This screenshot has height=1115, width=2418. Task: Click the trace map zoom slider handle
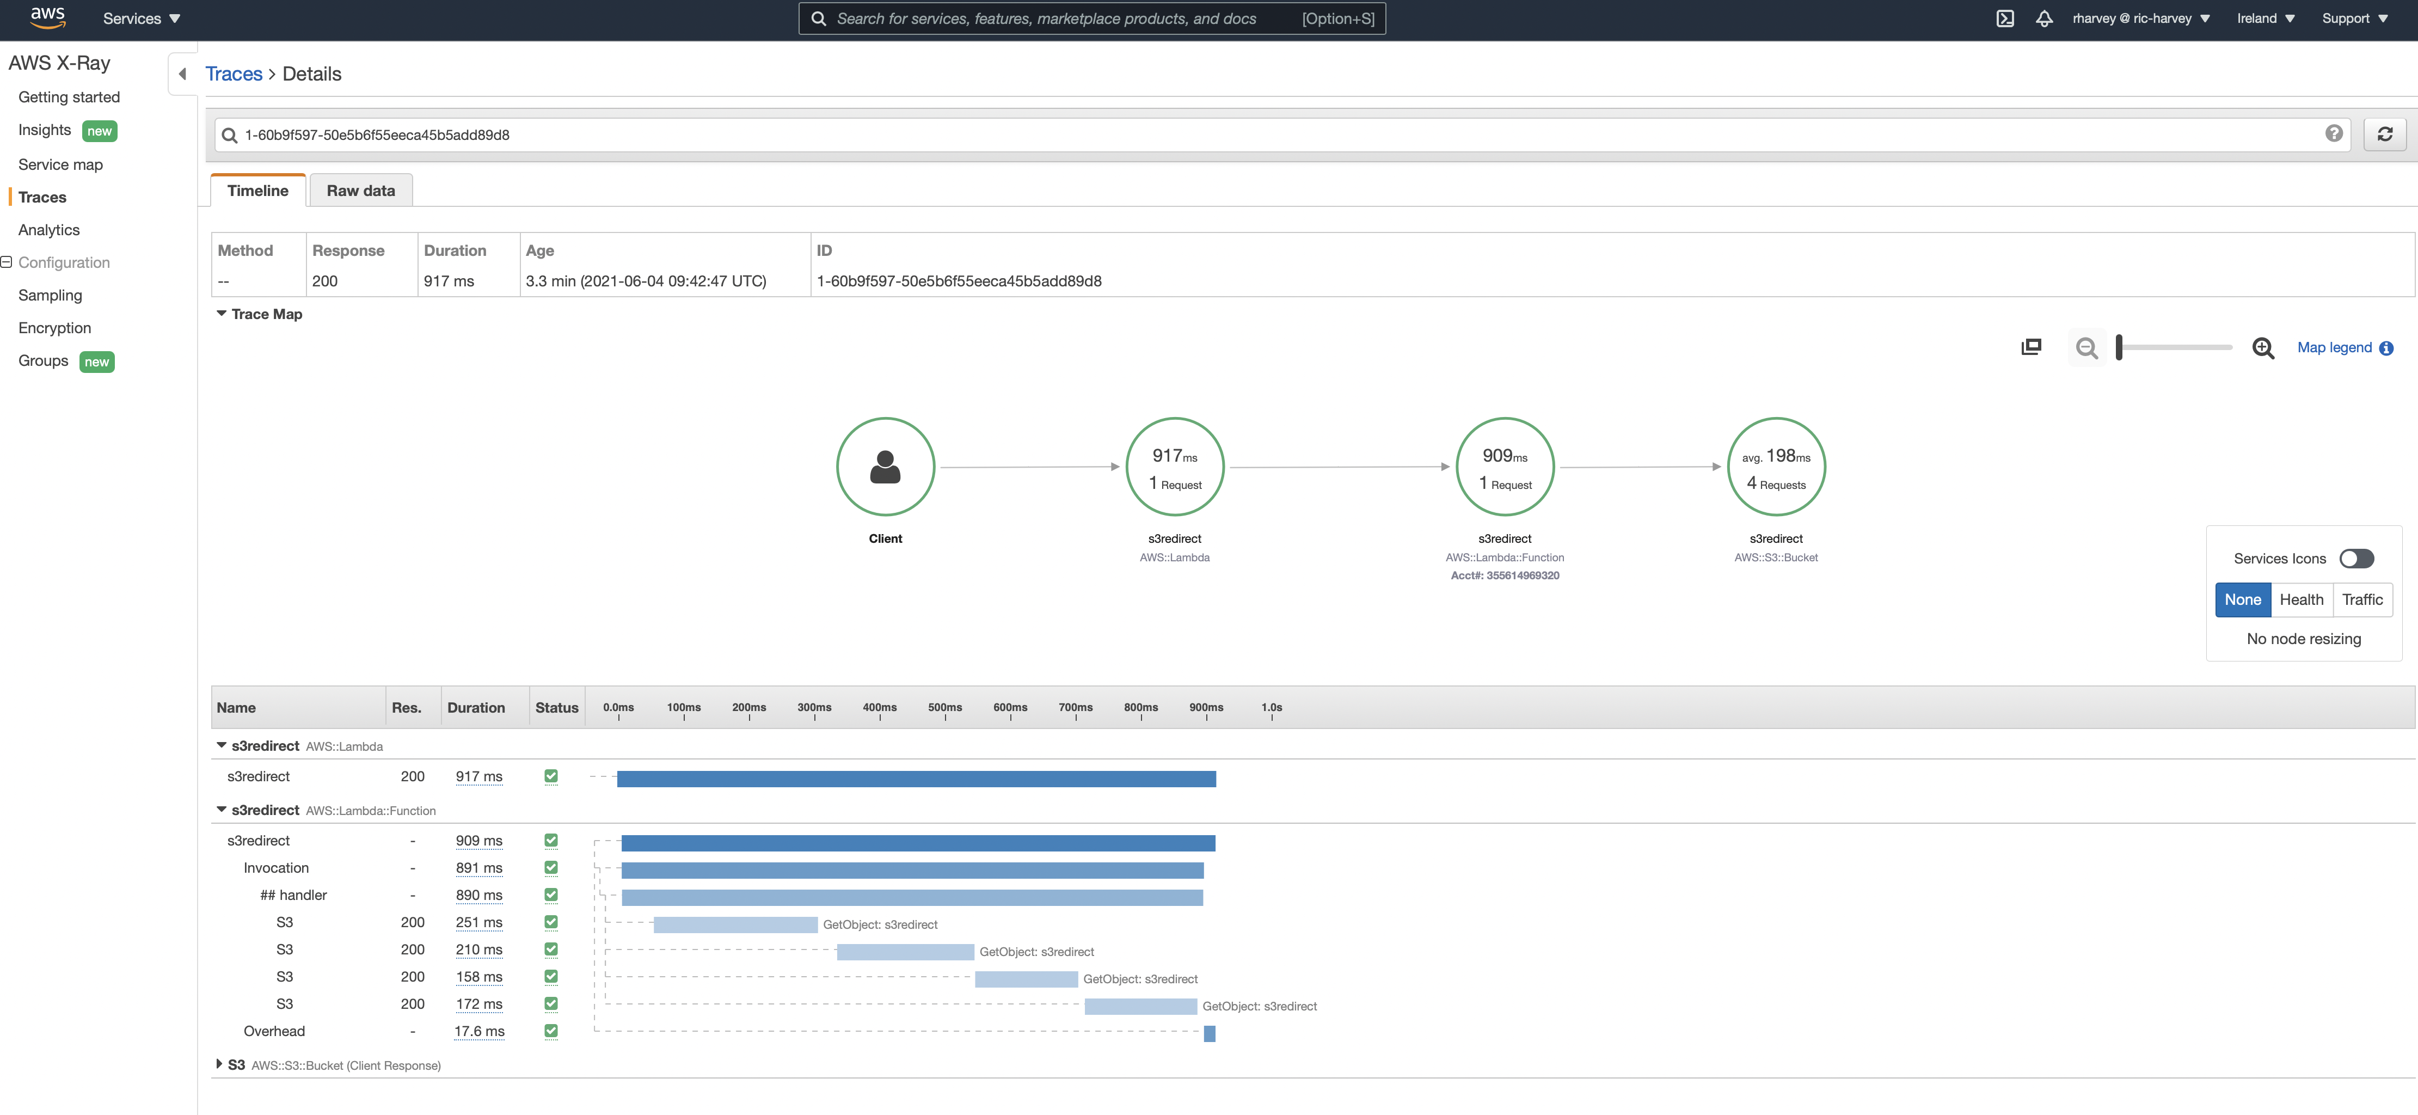2119,347
